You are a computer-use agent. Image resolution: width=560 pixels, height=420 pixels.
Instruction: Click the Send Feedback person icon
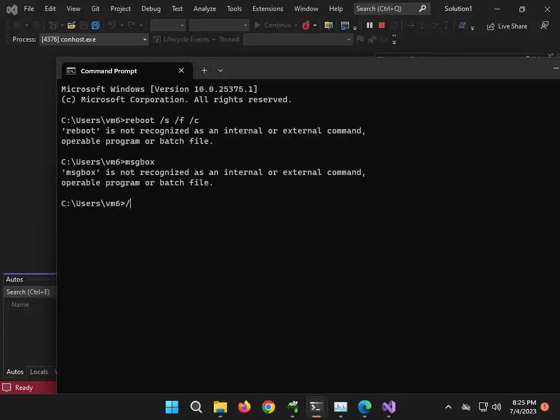[x=544, y=25]
